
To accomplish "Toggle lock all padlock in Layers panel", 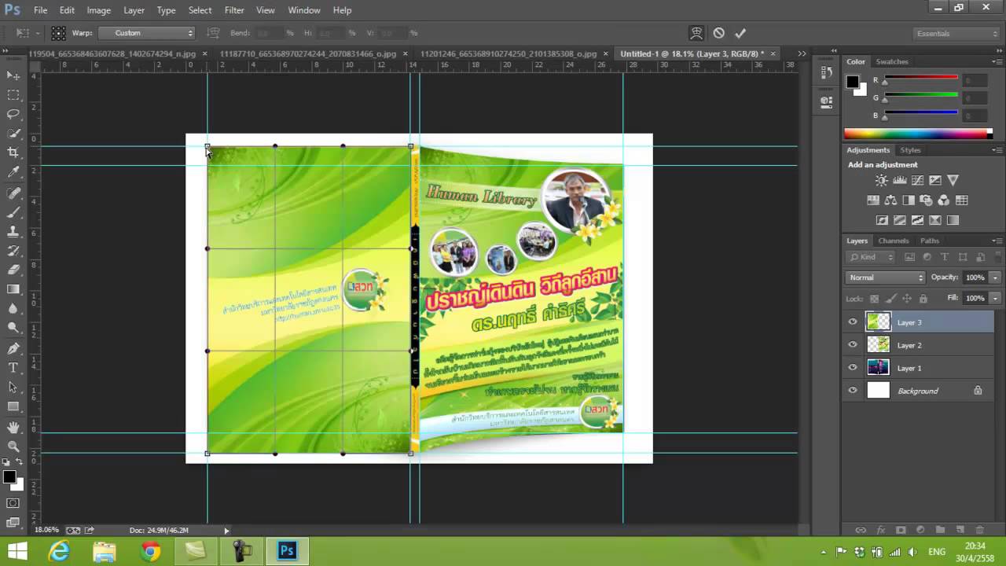I will [x=923, y=299].
